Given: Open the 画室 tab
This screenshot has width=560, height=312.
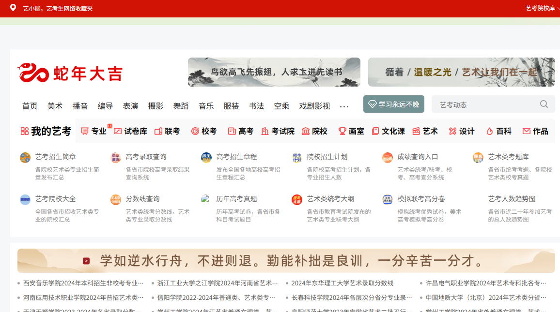Looking at the screenshot, I should [351, 131].
